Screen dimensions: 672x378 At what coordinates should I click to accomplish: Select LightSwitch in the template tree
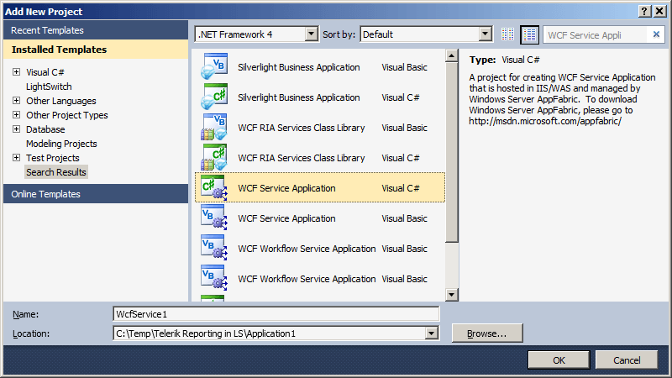[49, 87]
